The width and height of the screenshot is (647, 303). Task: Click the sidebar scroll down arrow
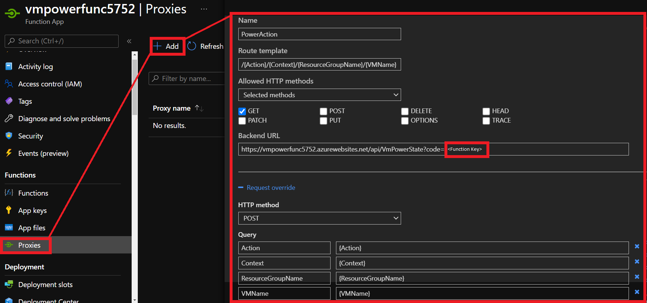click(135, 300)
